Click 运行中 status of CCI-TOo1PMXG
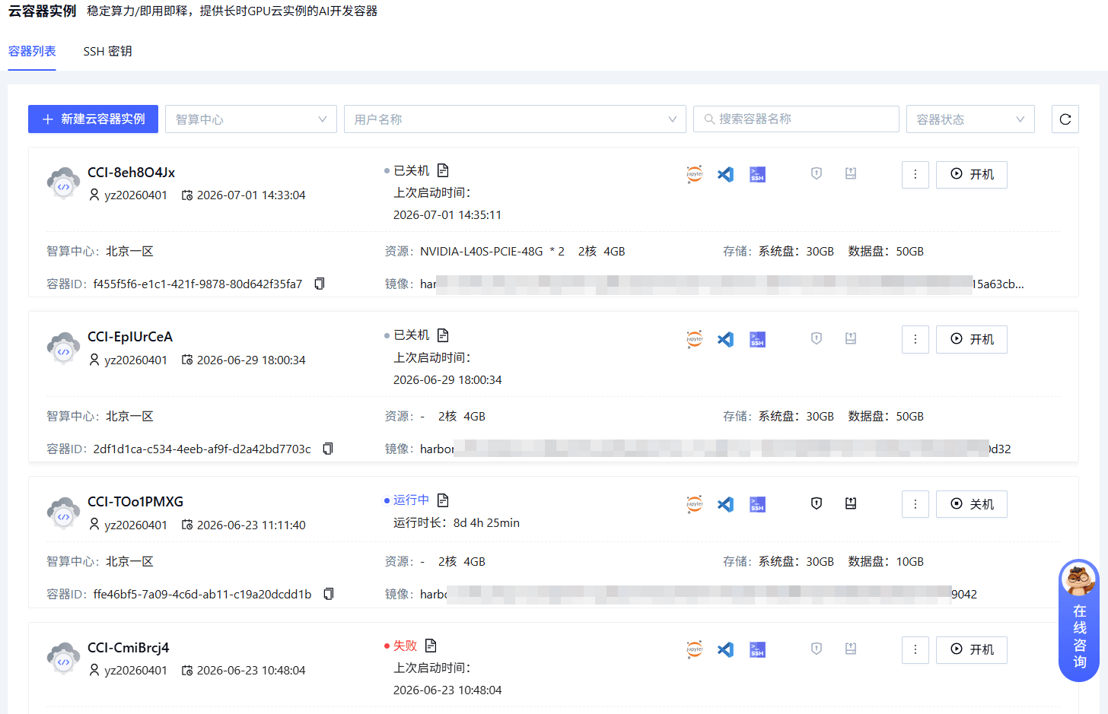This screenshot has width=1108, height=714. pos(411,500)
